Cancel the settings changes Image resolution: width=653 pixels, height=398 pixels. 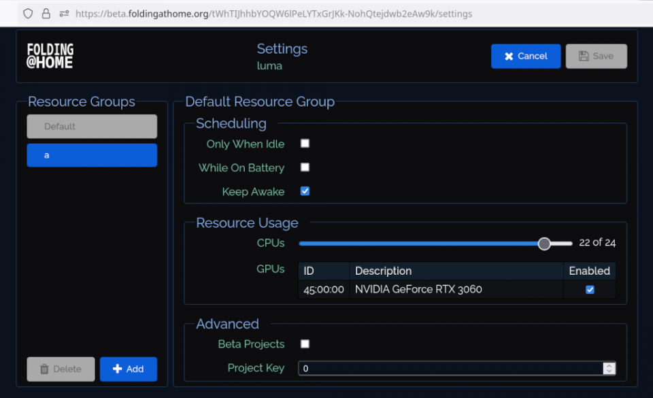[526, 56]
